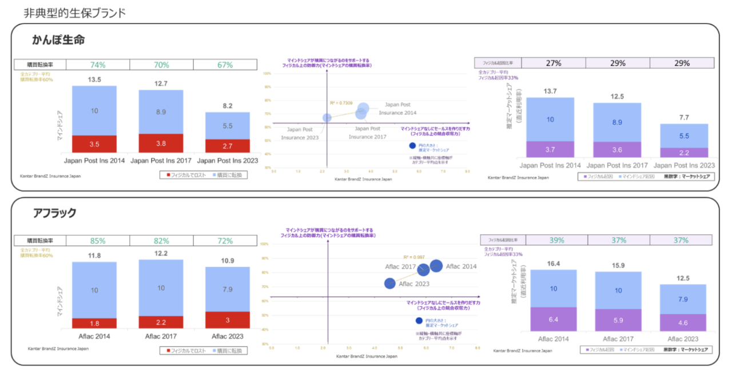This screenshot has width=732, height=375.
Task: Select the purple 4.6 bar segment
Action: [683, 322]
